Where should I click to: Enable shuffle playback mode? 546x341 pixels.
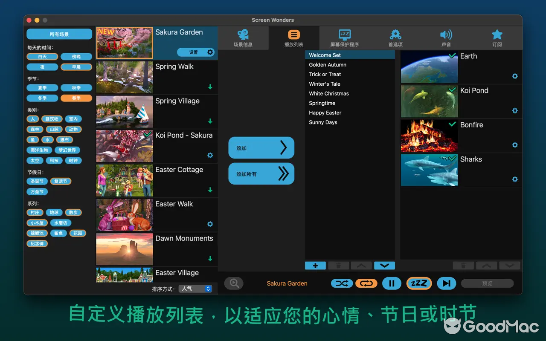click(342, 283)
